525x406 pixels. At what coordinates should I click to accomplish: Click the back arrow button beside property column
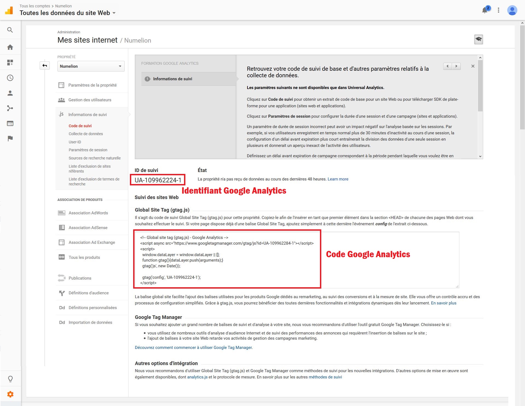(45, 66)
